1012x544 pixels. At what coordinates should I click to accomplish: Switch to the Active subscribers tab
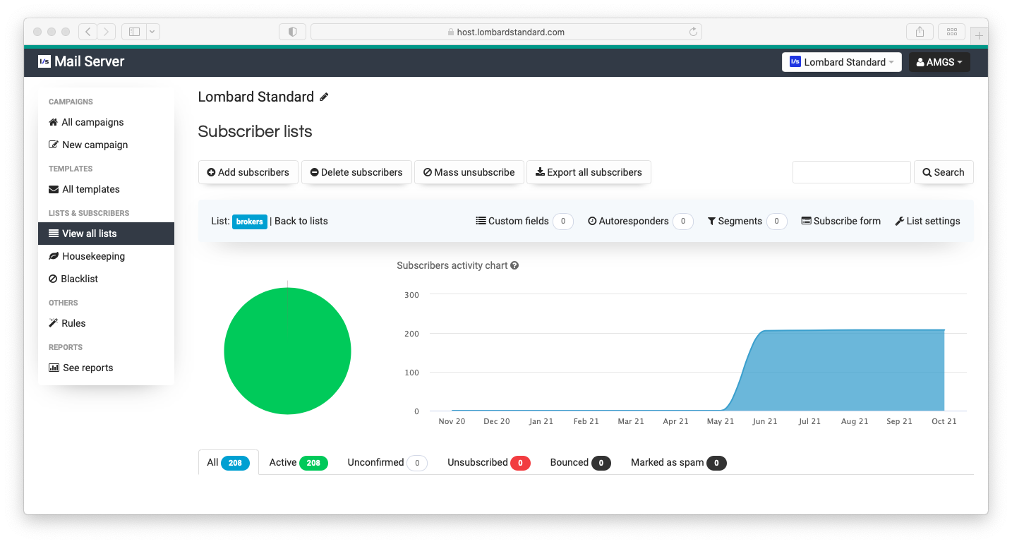(x=298, y=463)
